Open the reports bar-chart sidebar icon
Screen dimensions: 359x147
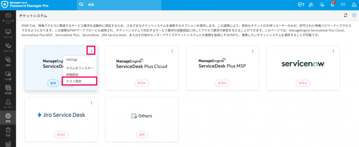8,144
